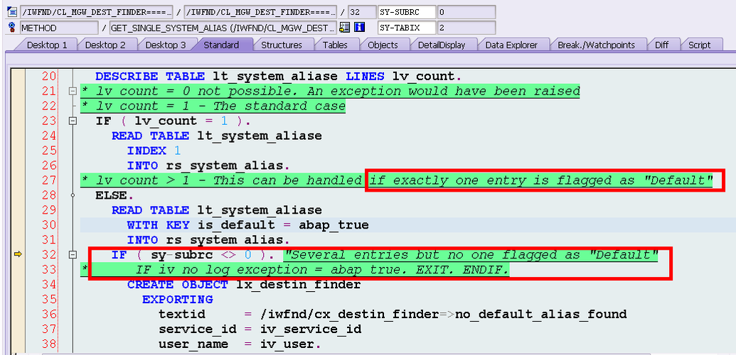736x355 pixels.
Task: Click the blue information icon
Action: pyautogui.click(x=359, y=28)
